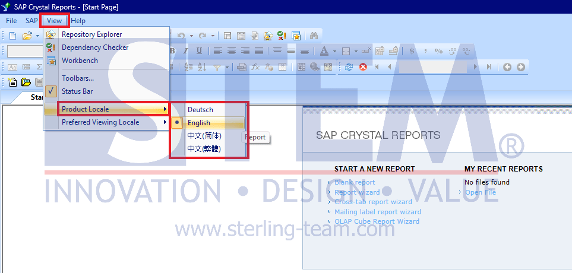Click the Find binoculars toolbar icon
Viewport: 572px width, 273px height.
point(314,36)
